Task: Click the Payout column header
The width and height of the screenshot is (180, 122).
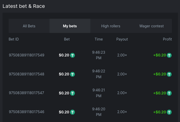Action: click(x=122, y=39)
